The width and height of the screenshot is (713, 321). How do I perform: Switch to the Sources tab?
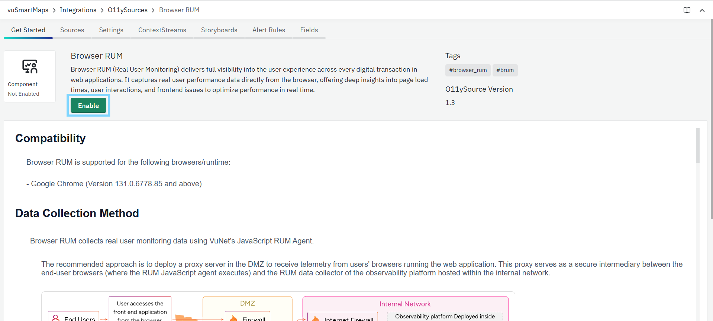72,30
